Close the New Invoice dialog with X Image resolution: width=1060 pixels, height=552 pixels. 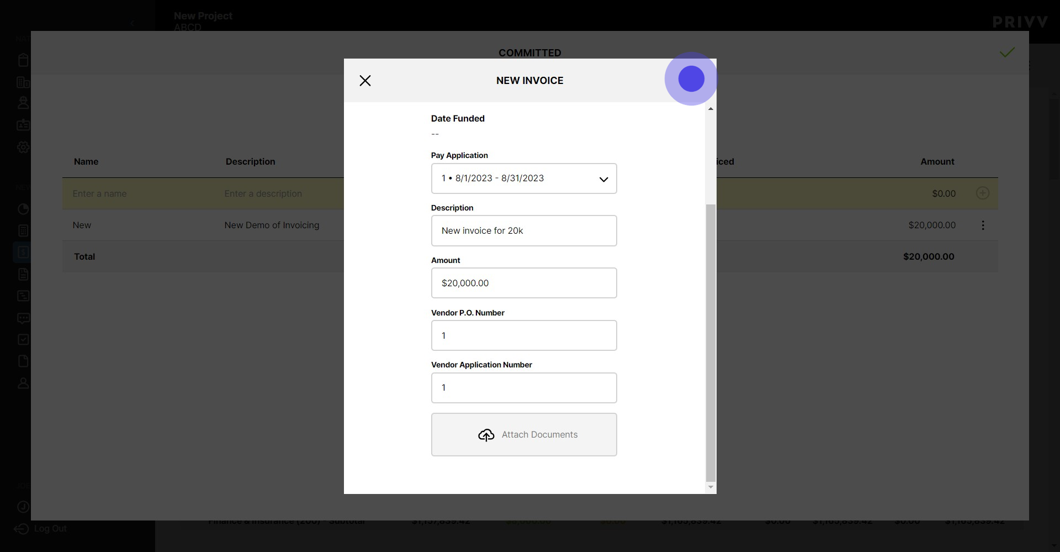[x=365, y=81]
